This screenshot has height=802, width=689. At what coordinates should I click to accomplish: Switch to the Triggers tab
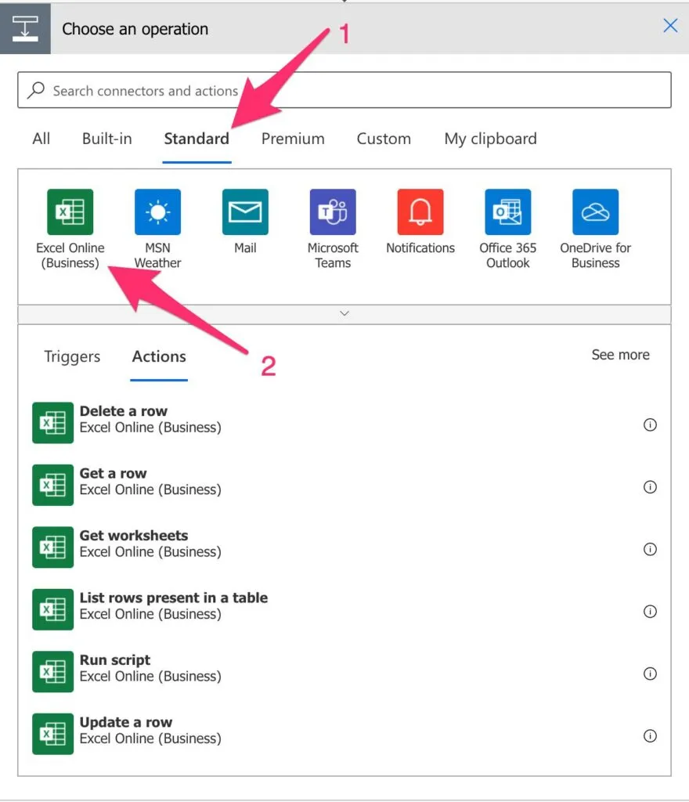(x=72, y=356)
